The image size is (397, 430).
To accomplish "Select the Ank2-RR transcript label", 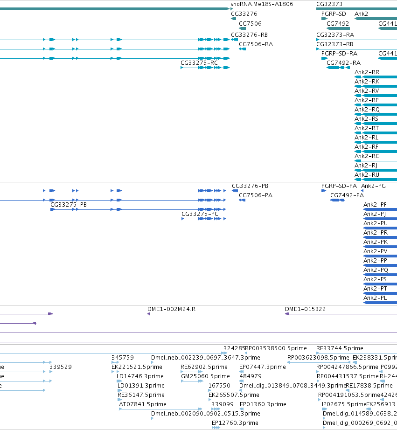I will click(367, 72).
